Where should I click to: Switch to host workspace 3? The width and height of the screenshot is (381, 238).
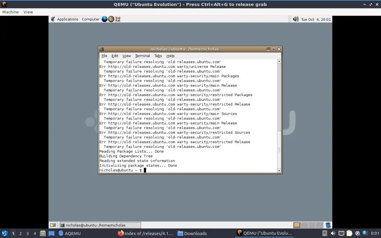(27, 233)
